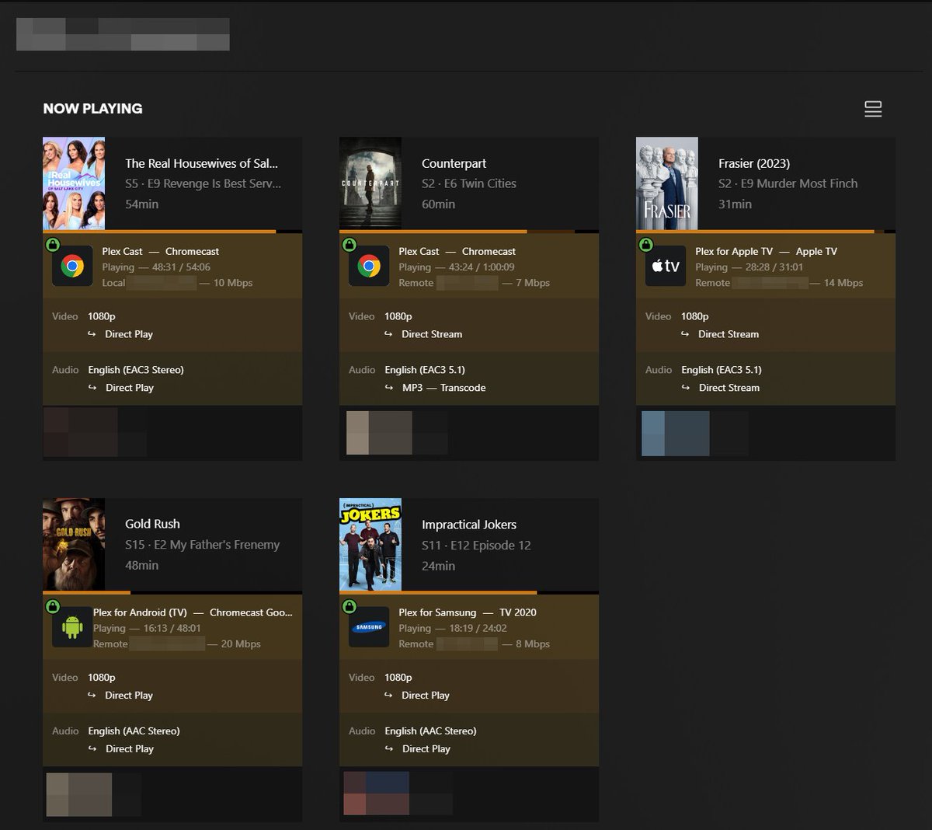The width and height of the screenshot is (932, 830).
Task: Click 'Plex for Apple TV' player text
Action: [734, 251]
